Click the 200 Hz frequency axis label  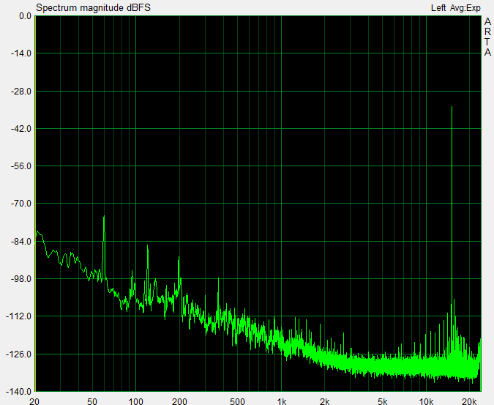179,401
